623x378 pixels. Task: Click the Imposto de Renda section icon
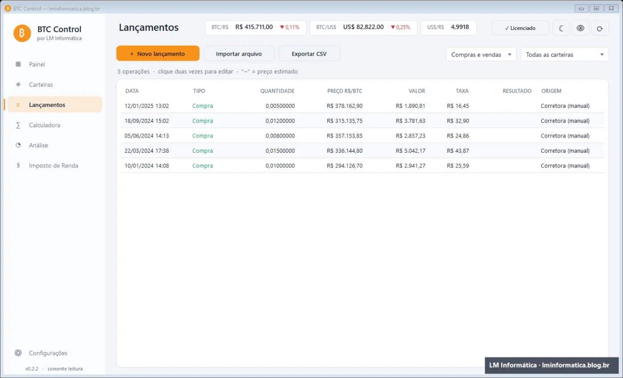(x=18, y=166)
